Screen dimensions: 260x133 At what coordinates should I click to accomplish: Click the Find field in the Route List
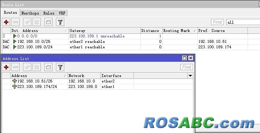coord(217,22)
